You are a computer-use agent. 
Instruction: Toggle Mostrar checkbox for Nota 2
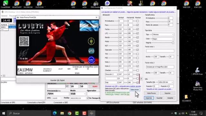coord(137,66)
